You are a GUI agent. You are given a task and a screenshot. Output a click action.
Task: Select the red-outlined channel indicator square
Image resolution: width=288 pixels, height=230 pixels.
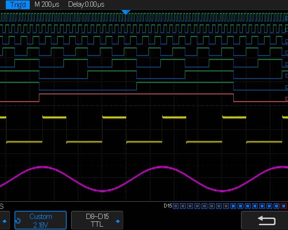click(x=283, y=206)
